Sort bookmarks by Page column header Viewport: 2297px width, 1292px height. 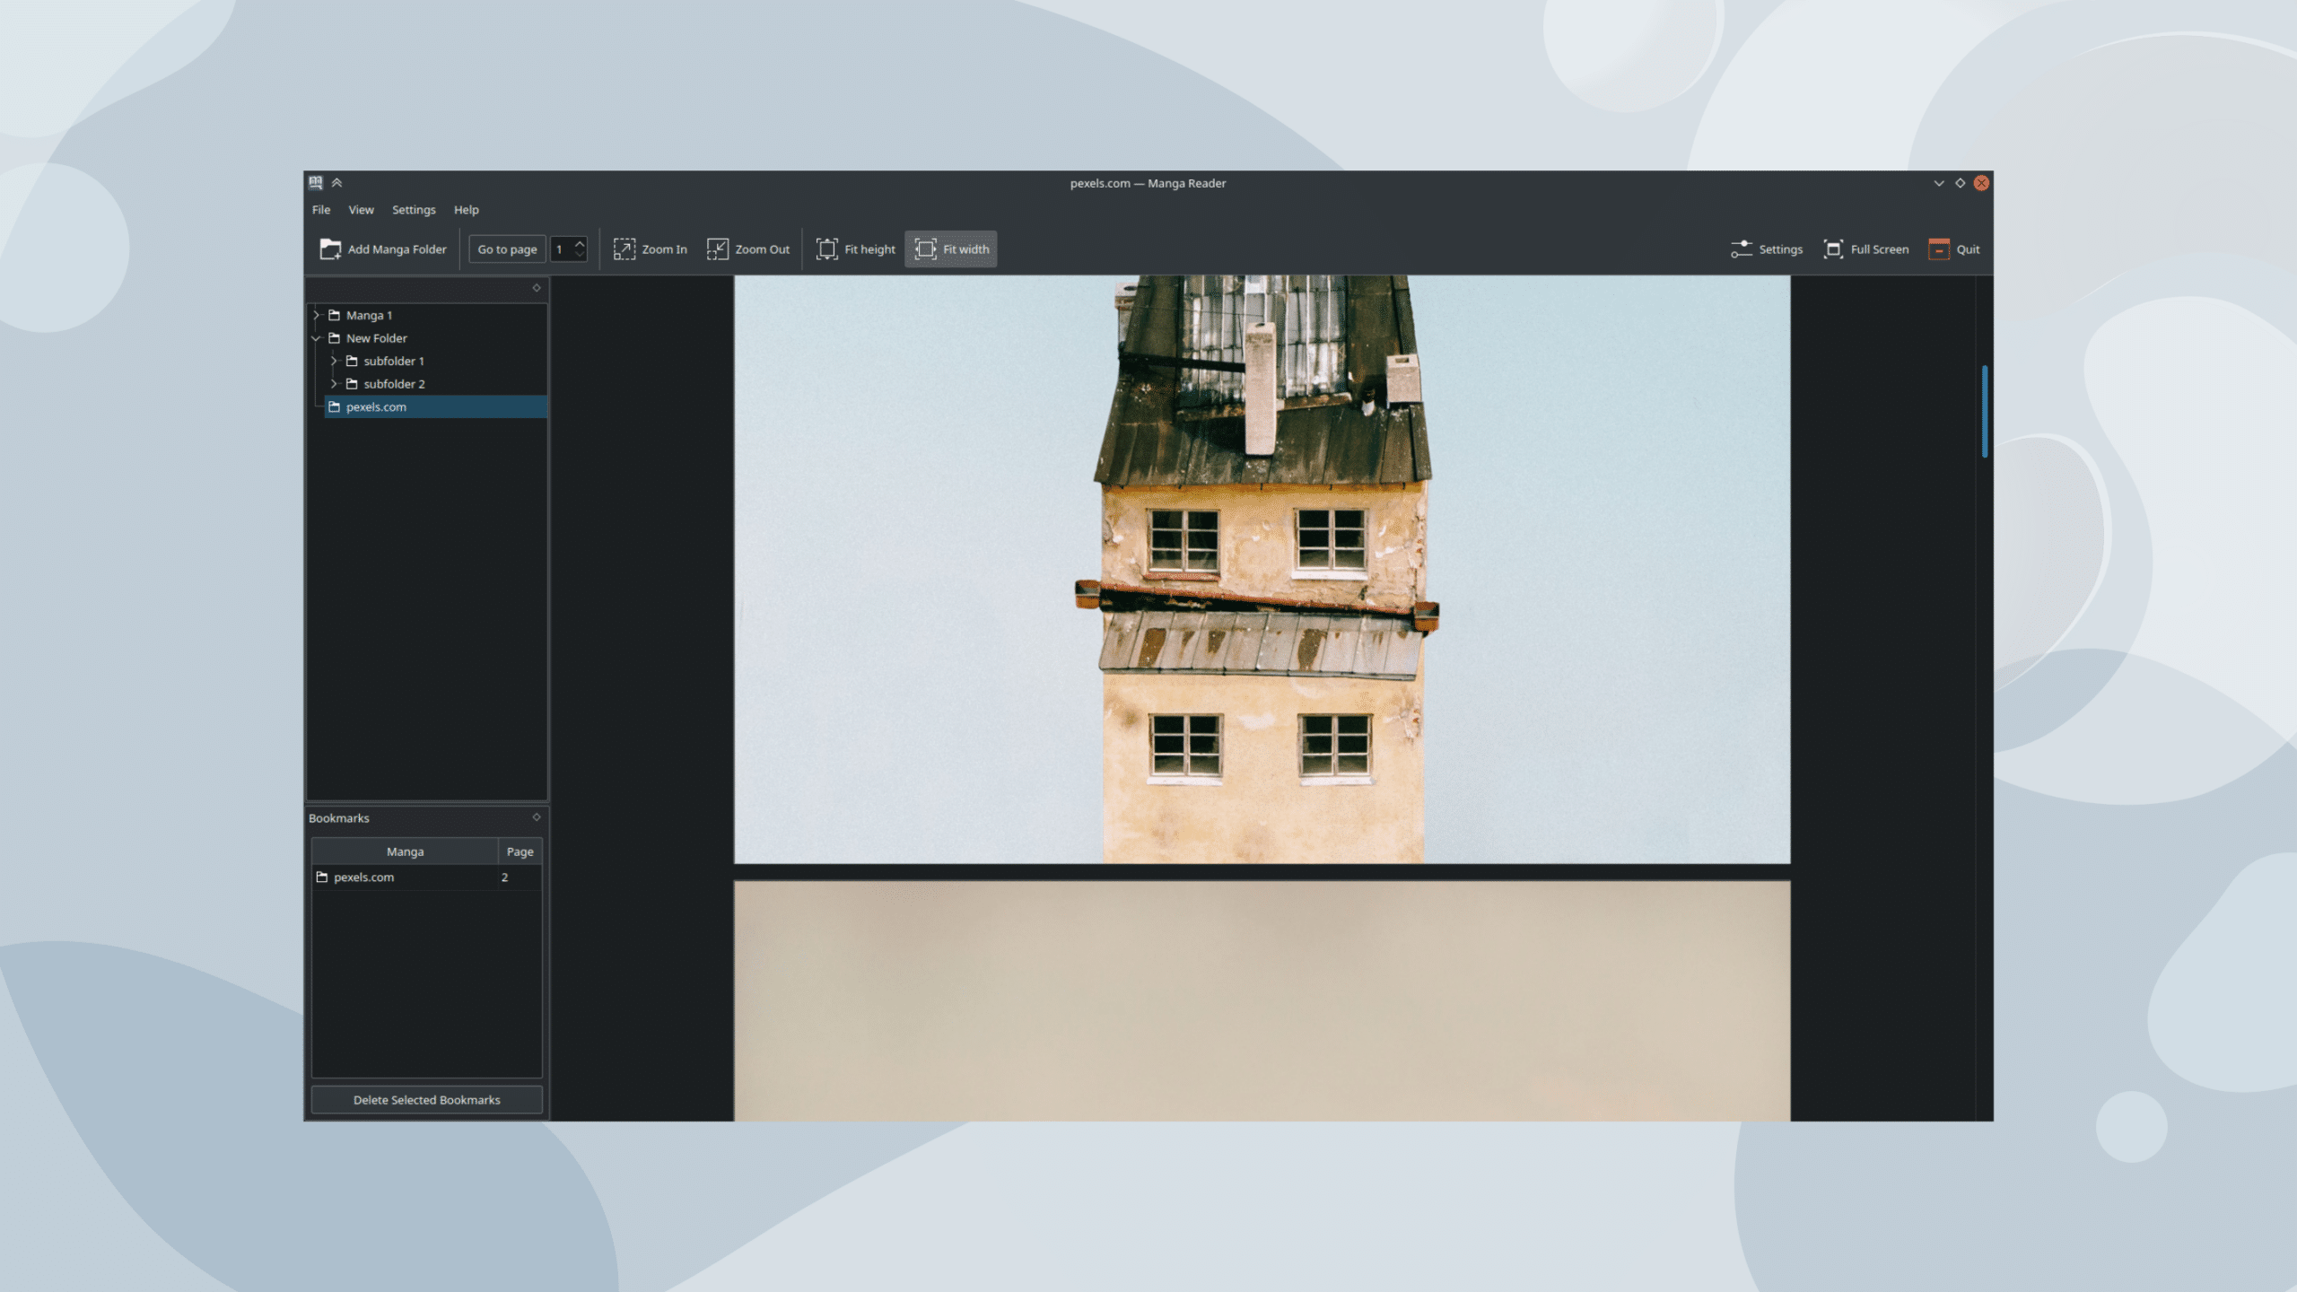pyautogui.click(x=520, y=851)
